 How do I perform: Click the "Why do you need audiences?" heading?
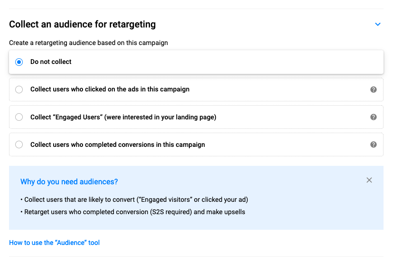69,181
